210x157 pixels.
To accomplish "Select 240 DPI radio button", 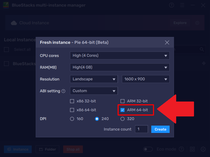I will click(97, 119).
